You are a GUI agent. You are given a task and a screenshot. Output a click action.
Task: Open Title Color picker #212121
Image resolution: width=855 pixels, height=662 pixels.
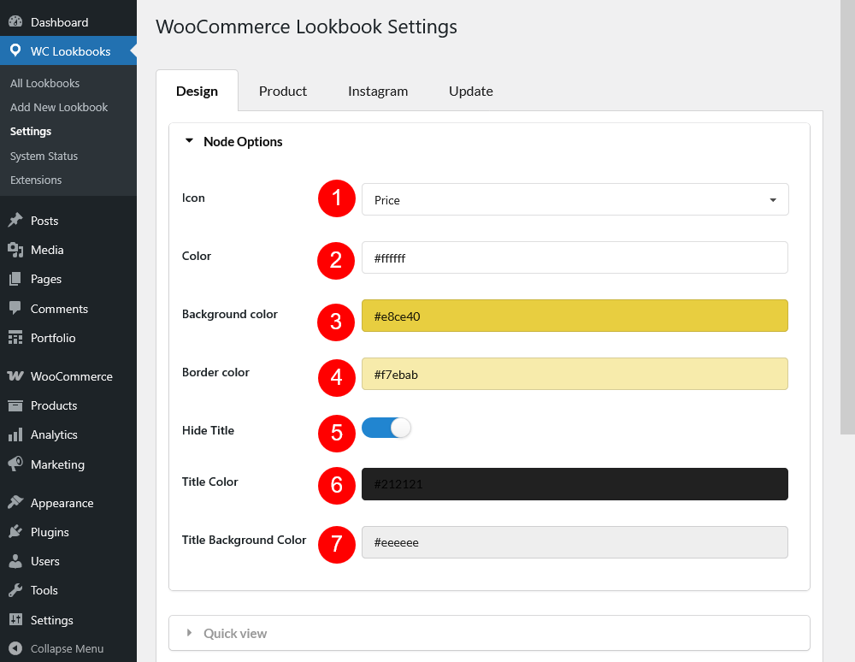(575, 484)
